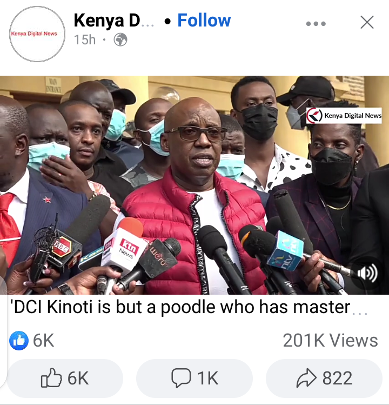The width and height of the screenshot is (389, 405).
Task: Click the speech bubble comment icon
Action: (x=181, y=378)
